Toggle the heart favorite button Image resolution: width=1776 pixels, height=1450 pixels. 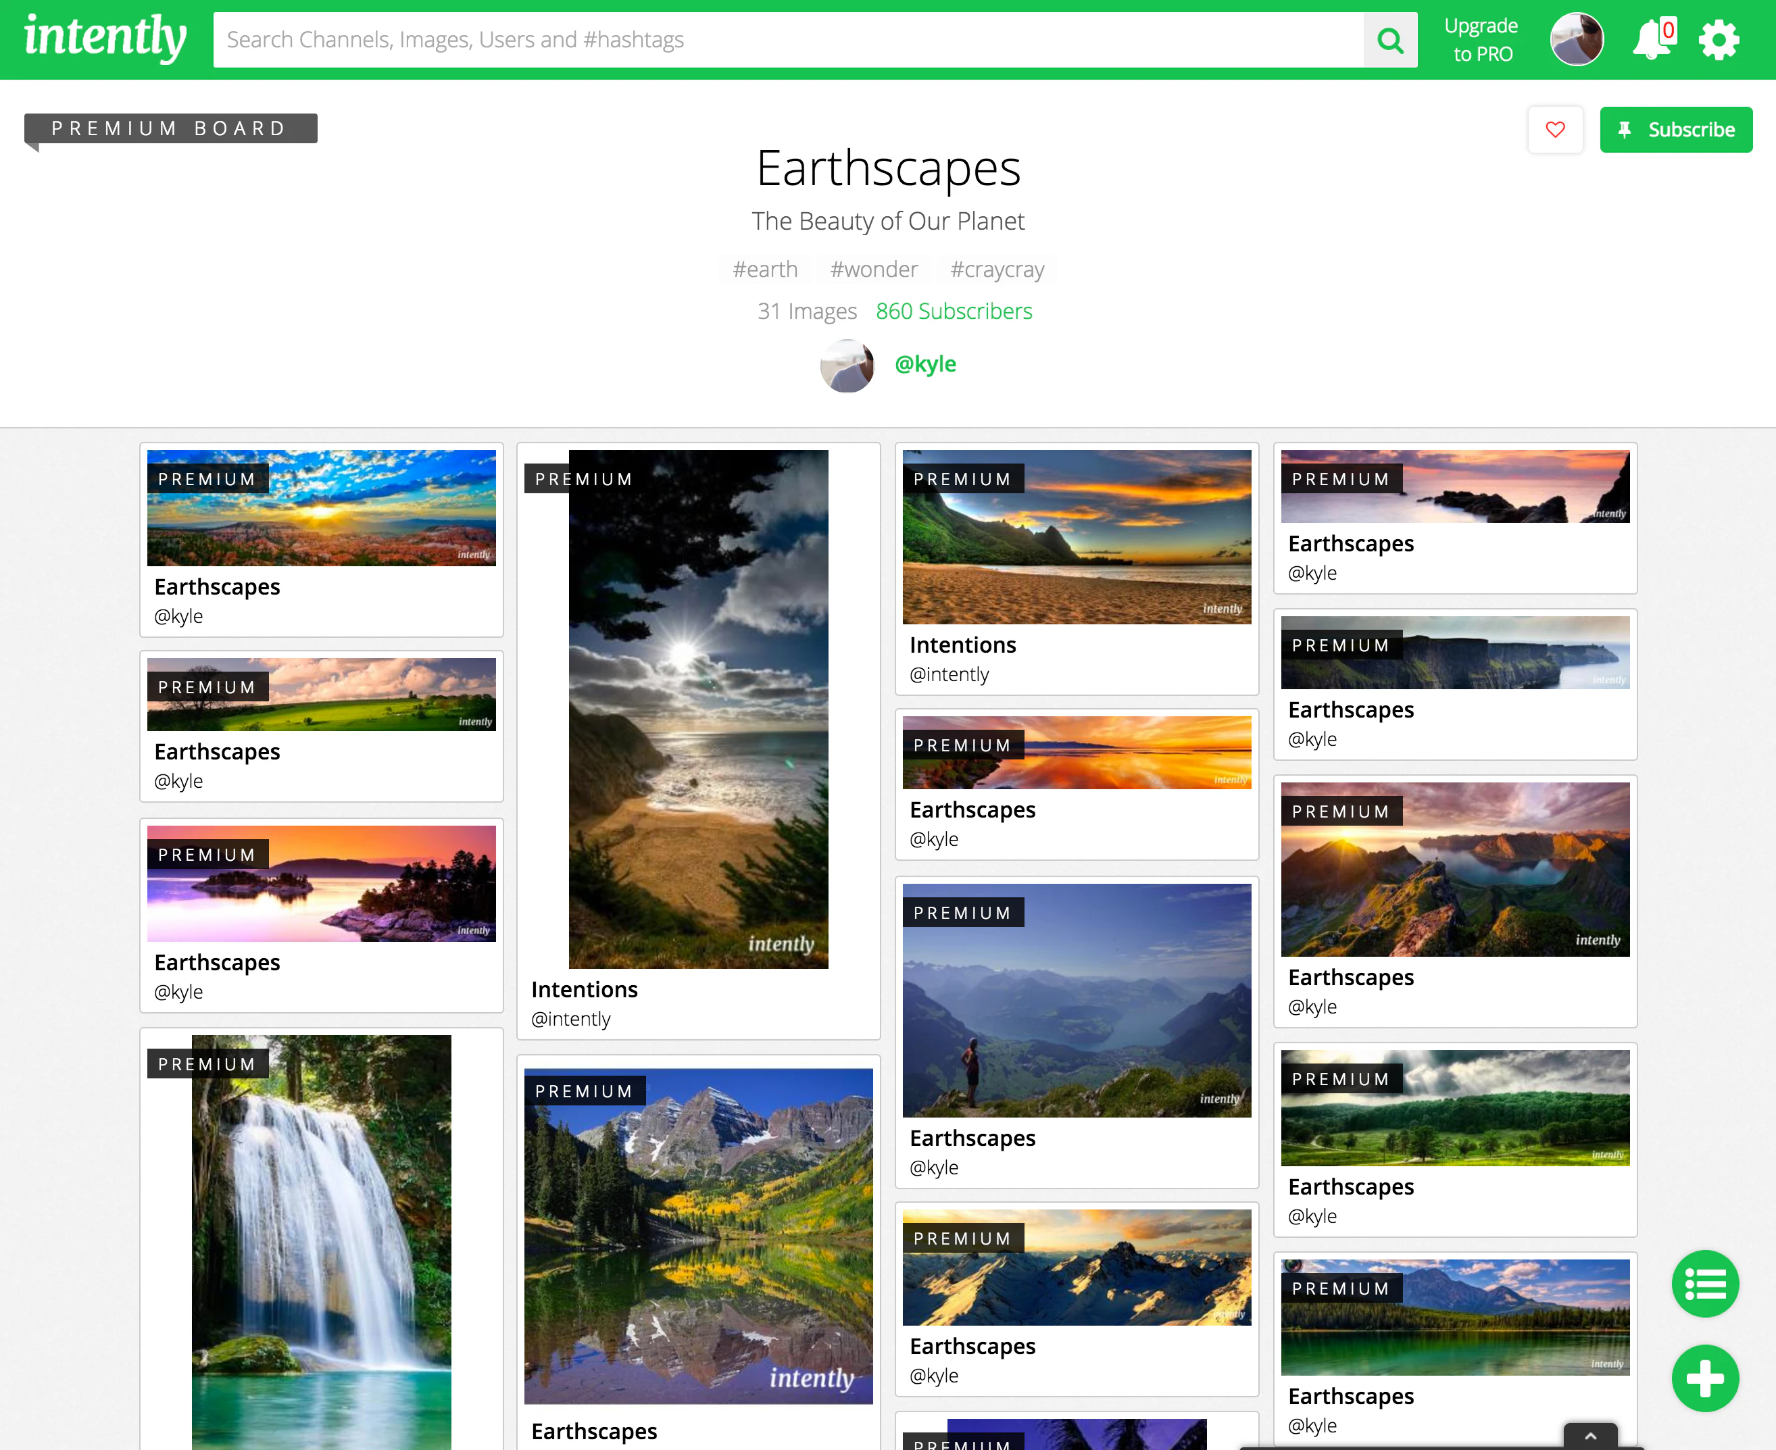point(1554,130)
